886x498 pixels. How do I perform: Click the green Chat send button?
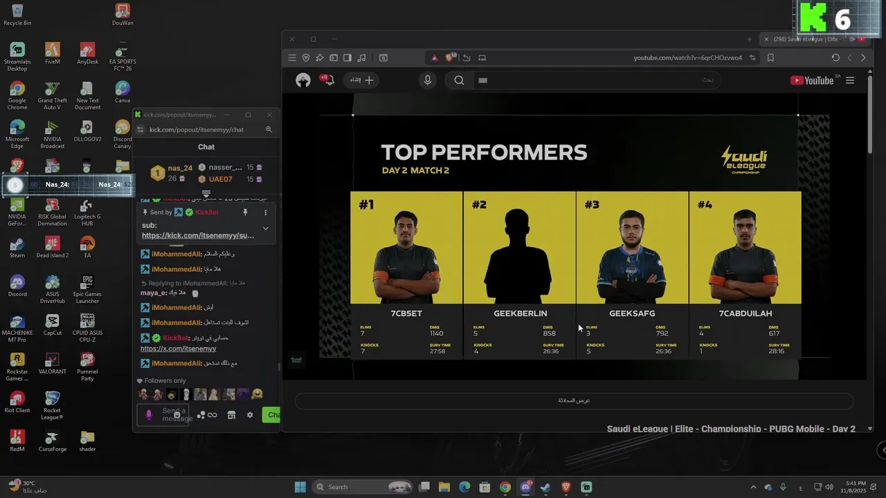pos(271,415)
